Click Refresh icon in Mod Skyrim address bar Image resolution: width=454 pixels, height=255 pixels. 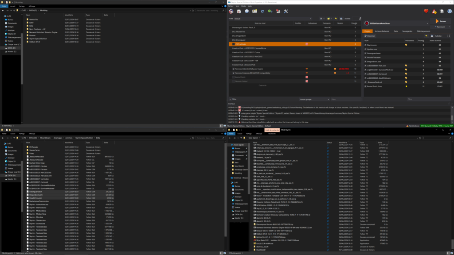(x=420, y=138)
